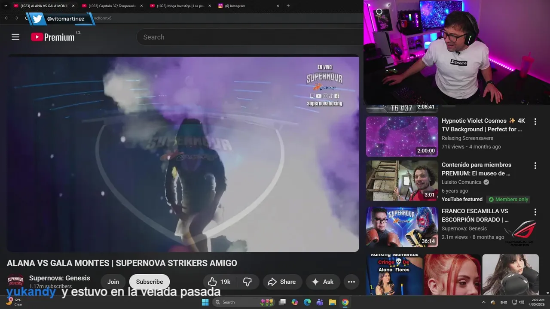Open weather widget showing 12°C Clear

[x=14, y=302]
